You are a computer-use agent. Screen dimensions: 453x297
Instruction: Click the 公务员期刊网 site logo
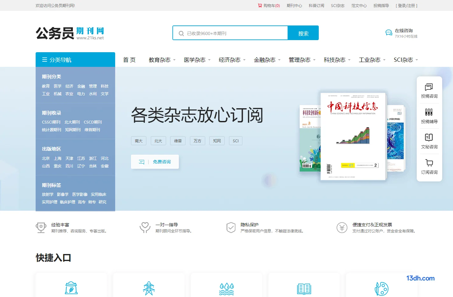pyautogui.click(x=70, y=33)
